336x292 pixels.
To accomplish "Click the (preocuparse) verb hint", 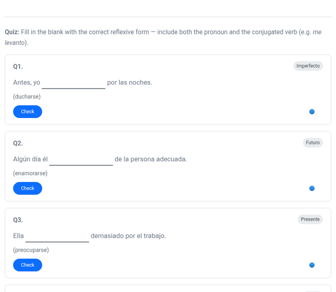I will click(31, 250).
